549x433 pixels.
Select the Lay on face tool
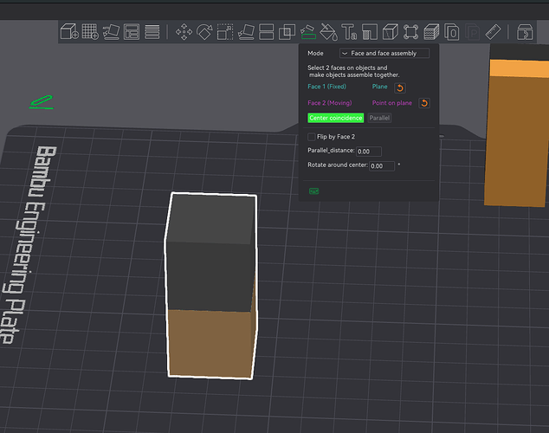point(246,32)
